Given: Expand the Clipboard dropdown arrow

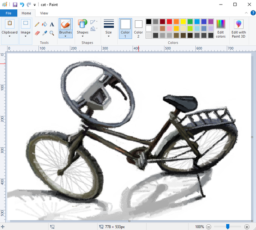Looking at the screenshot, I should pos(9,36).
